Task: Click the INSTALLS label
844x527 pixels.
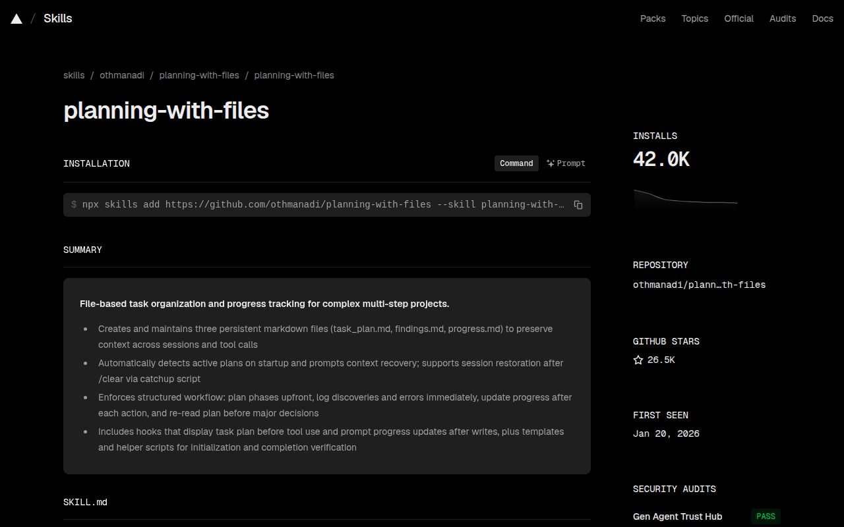Action: click(x=655, y=136)
